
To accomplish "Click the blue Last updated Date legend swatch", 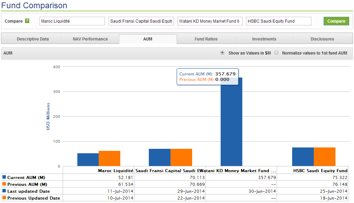I will pyautogui.click(x=4, y=191).
